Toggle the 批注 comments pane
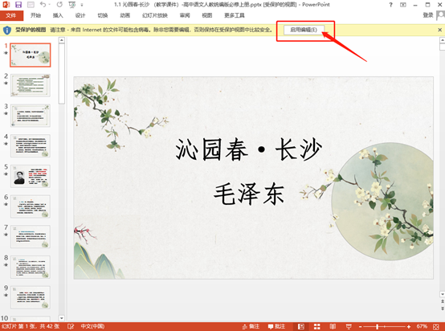 [276, 326]
